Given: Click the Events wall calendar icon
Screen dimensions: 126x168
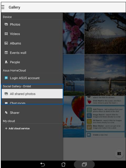Looking at the screenshot, I should [x=6, y=53].
